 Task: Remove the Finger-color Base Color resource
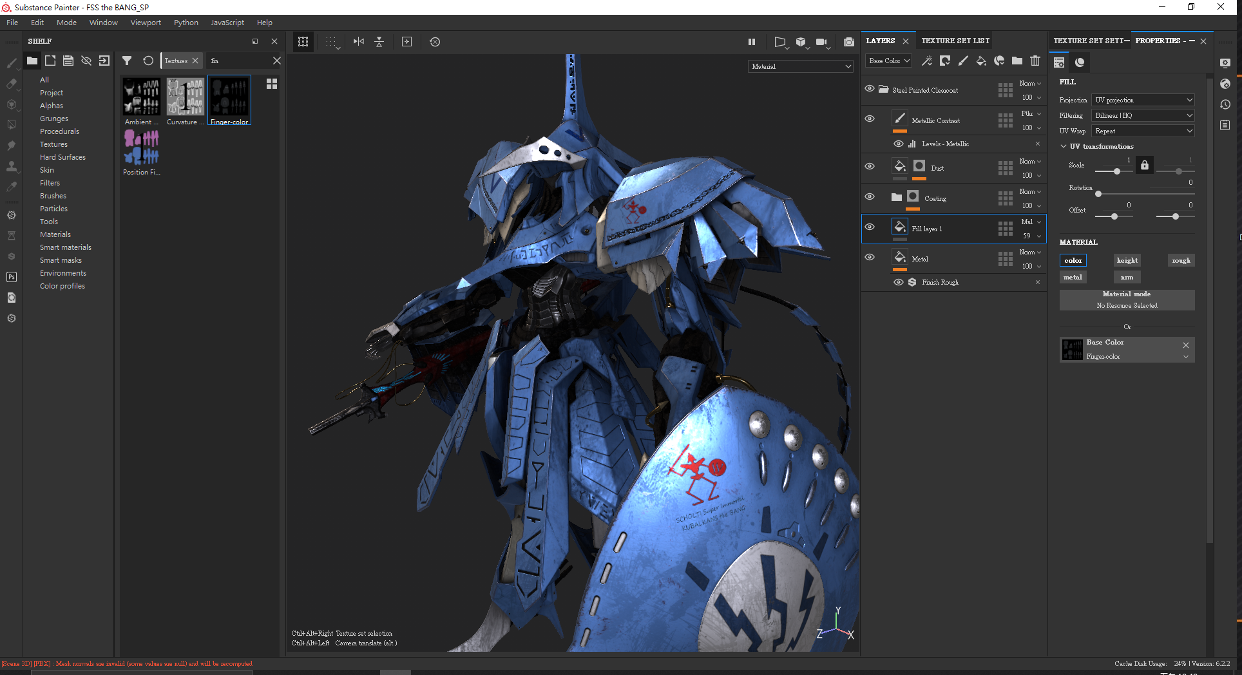(x=1186, y=345)
